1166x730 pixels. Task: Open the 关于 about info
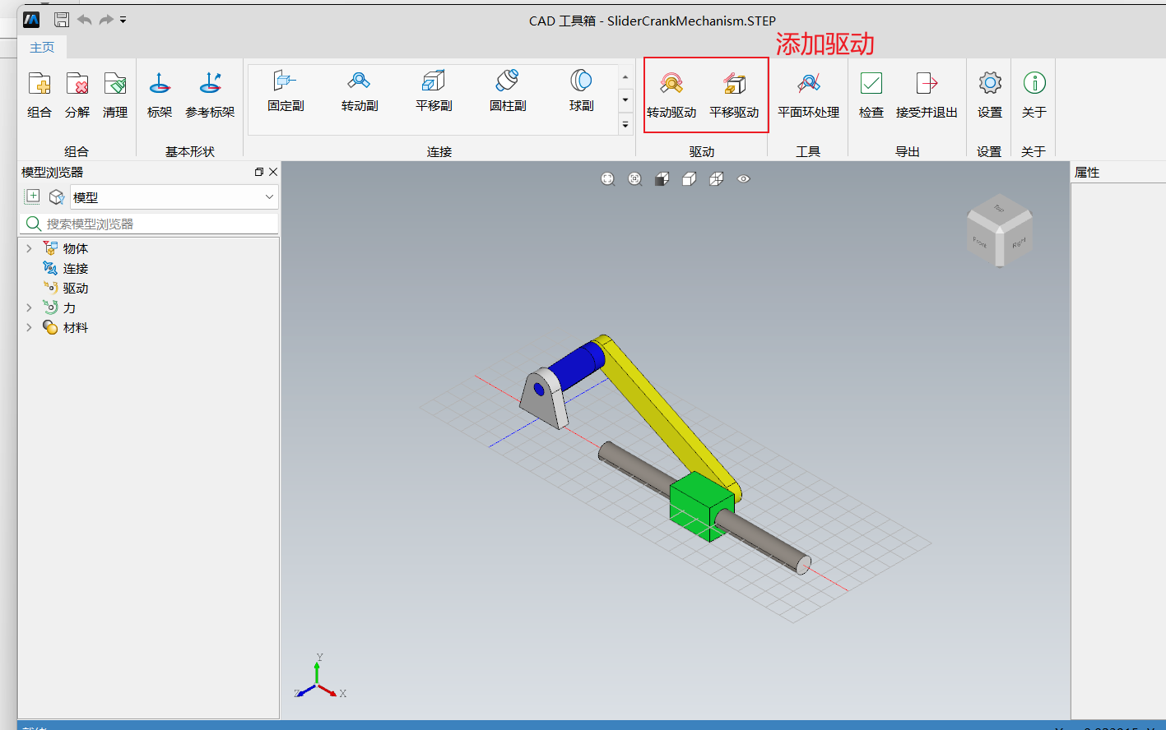(x=1034, y=95)
